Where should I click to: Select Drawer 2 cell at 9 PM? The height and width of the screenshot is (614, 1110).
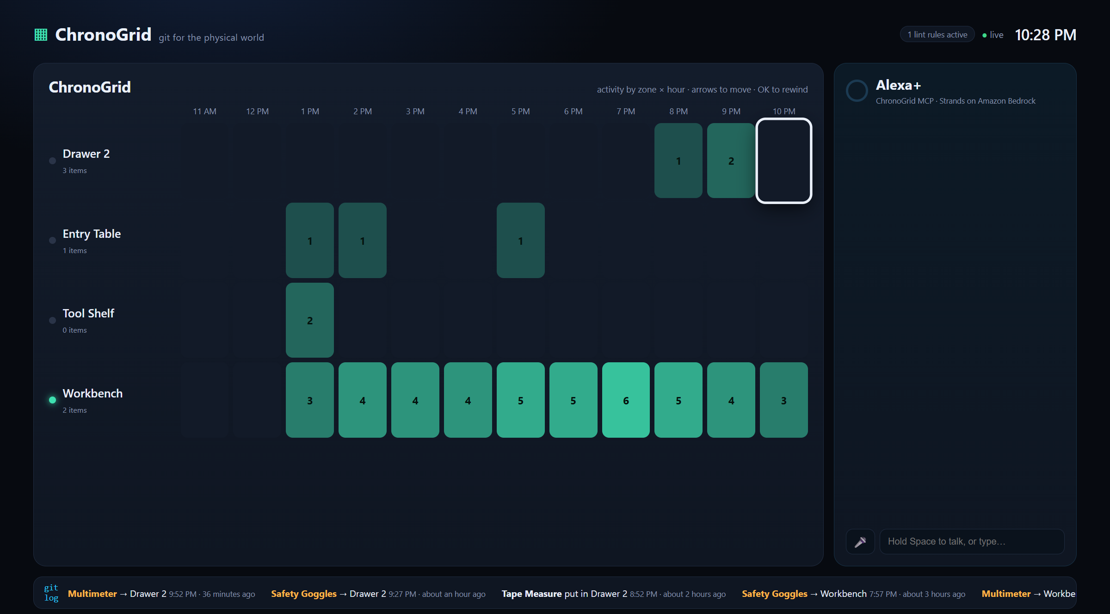pos(731,161)
